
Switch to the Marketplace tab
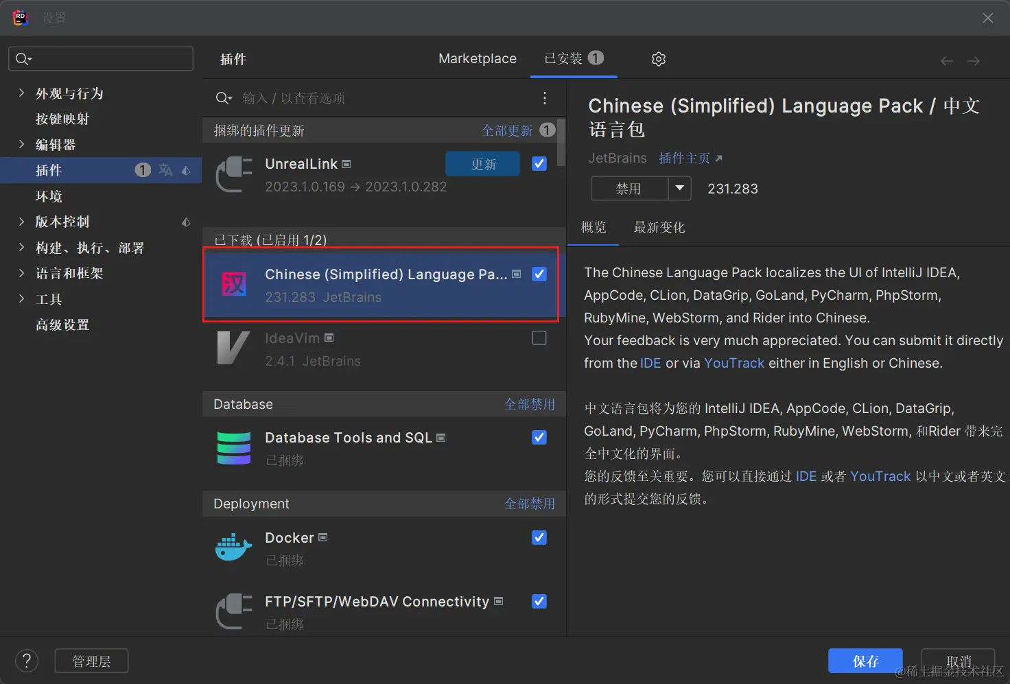[x=478, y=59]
